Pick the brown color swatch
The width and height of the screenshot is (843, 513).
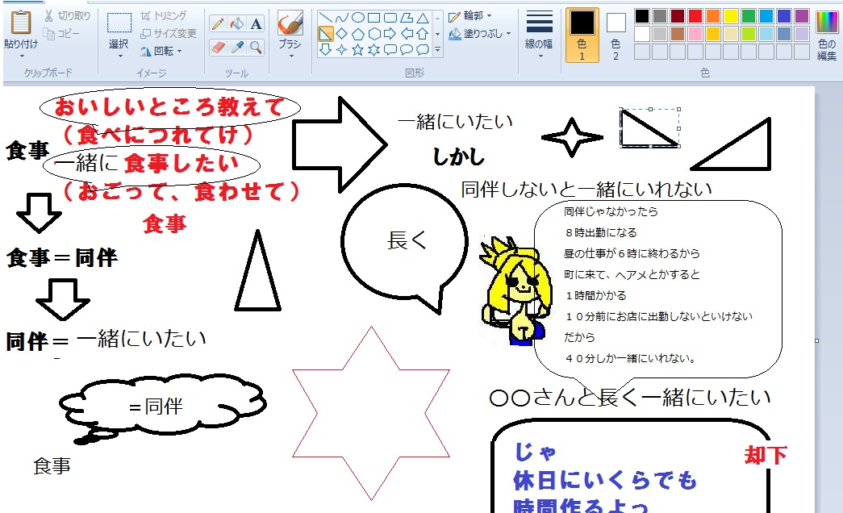tap(678, 34)
